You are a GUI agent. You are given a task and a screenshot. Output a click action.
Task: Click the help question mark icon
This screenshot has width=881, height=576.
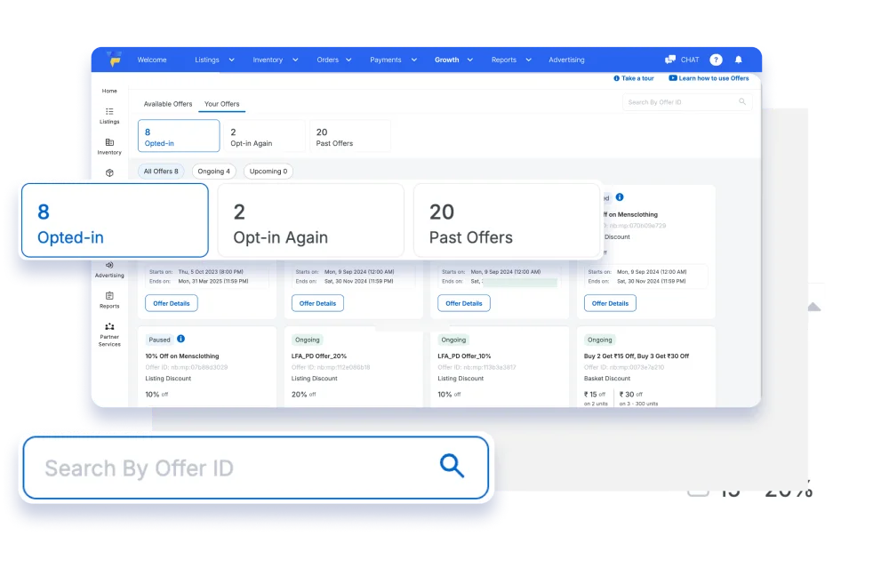click(x=717, y=60)
